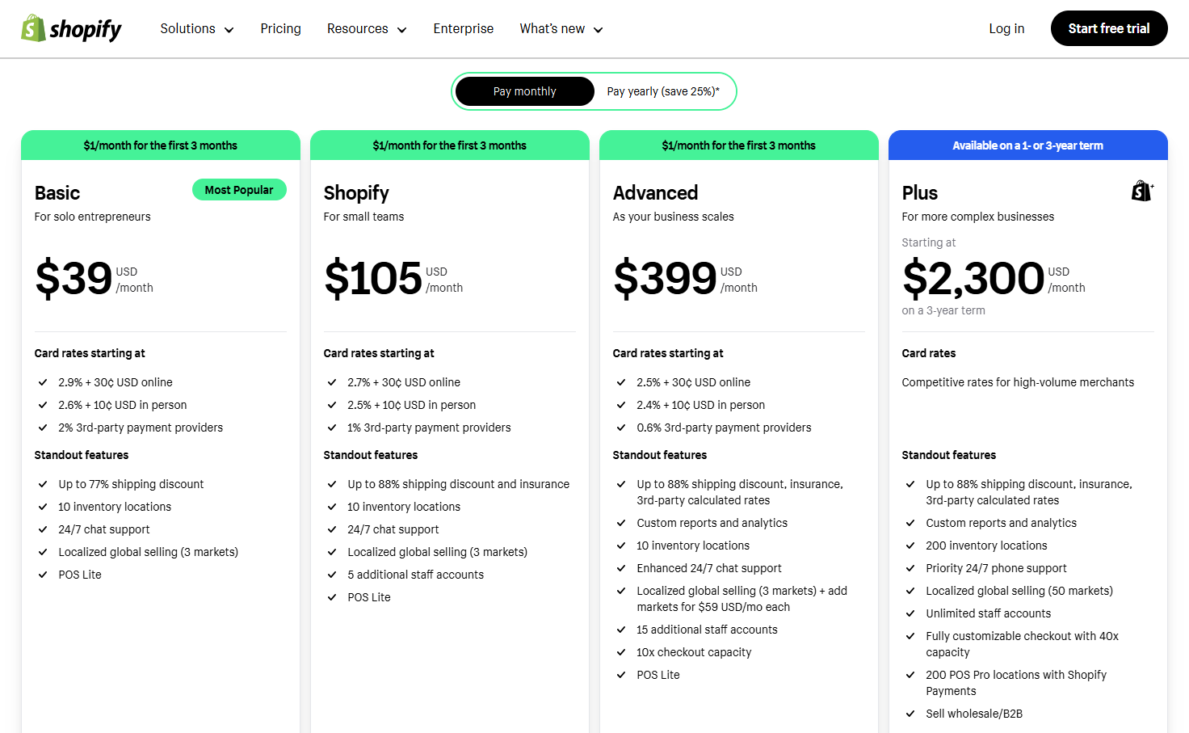Click the checkmark beside Localized global selling (50 markets)
Screen dimensions: 1189x733
tap(910, 591)
